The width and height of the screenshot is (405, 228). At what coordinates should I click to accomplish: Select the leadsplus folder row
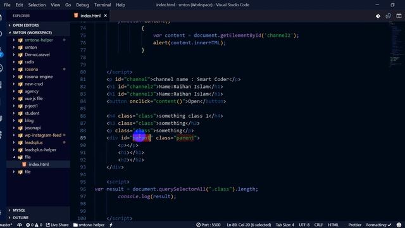click(x=38, y=142)
